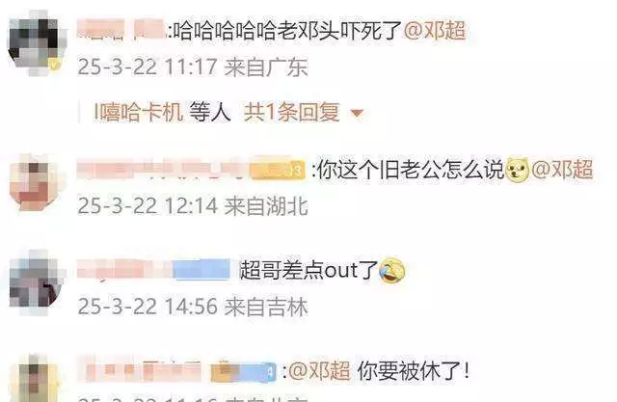Image resolution: width=617 pixels, height=402 pixels.
Task: Click the yellow verified badge on first avatar
Action: tap(54, 64)
